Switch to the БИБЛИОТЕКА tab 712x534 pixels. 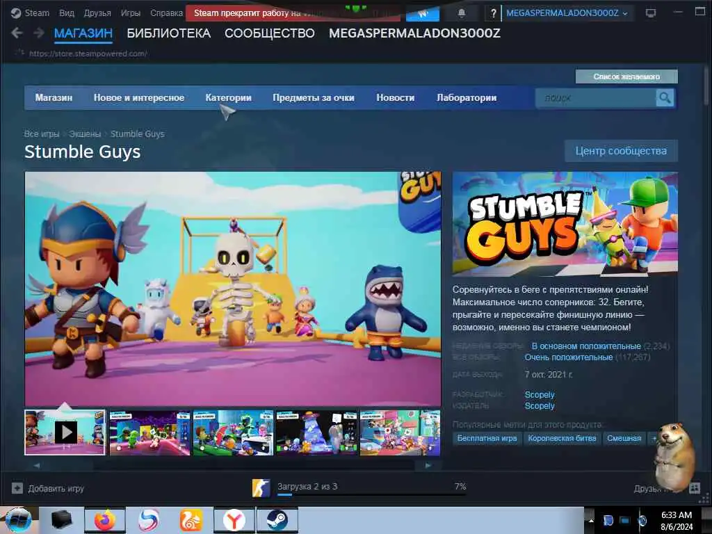168,33
